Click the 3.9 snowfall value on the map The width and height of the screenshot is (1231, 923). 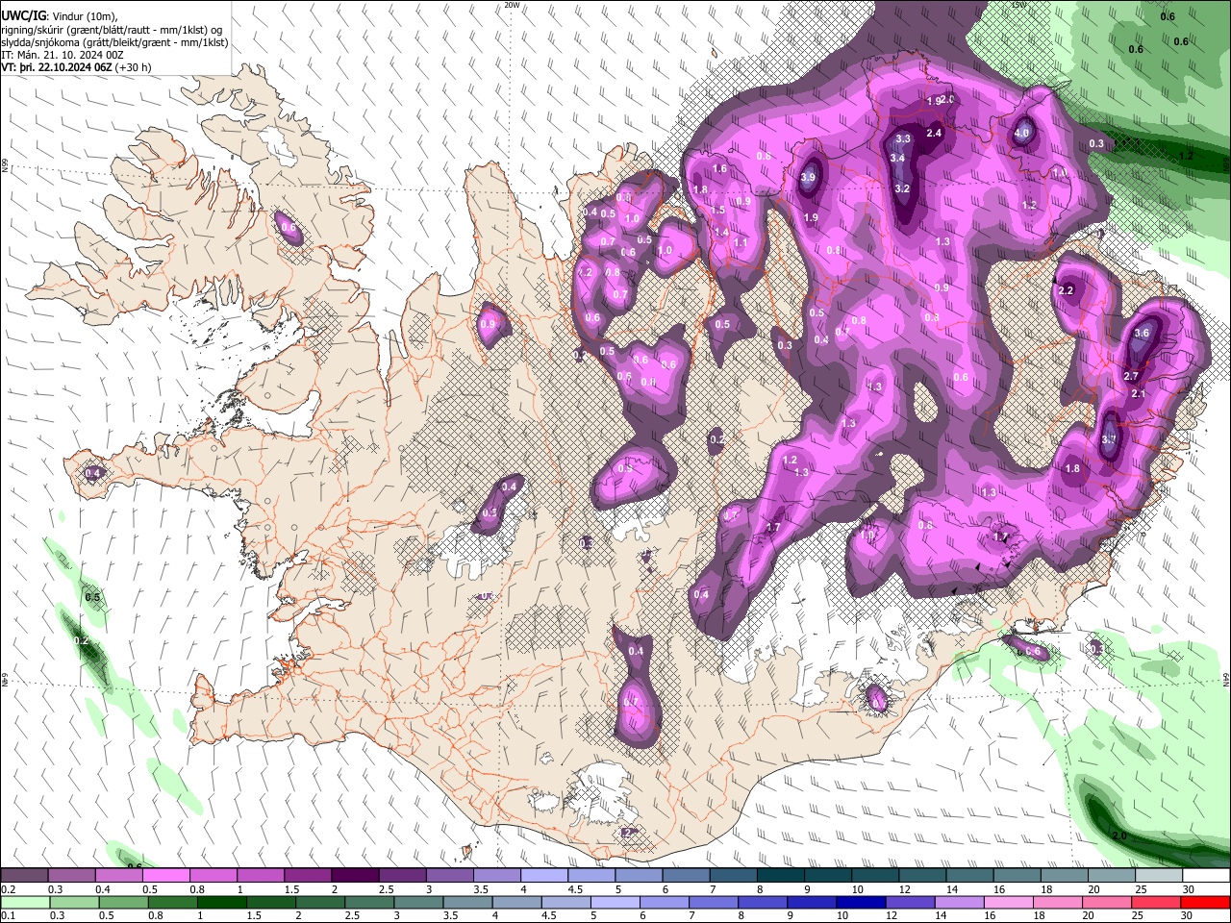(x=809, y=177)
